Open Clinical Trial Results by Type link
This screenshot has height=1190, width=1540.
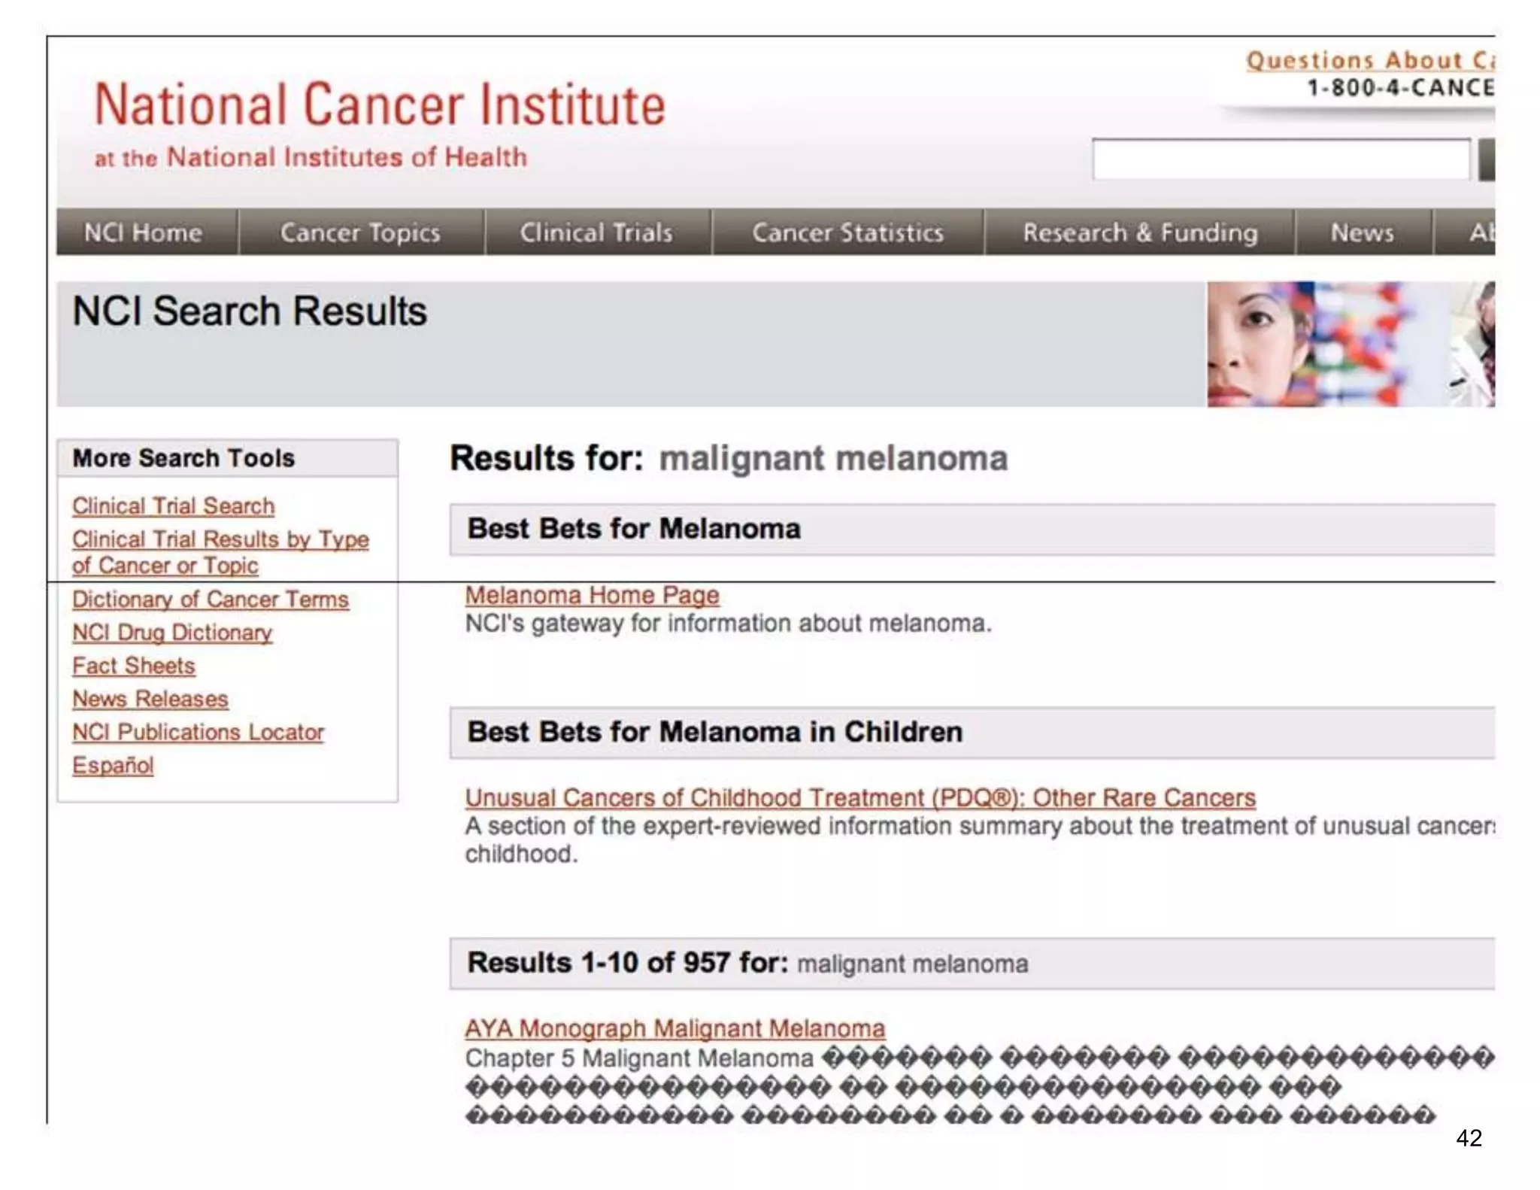pos(220,540)
